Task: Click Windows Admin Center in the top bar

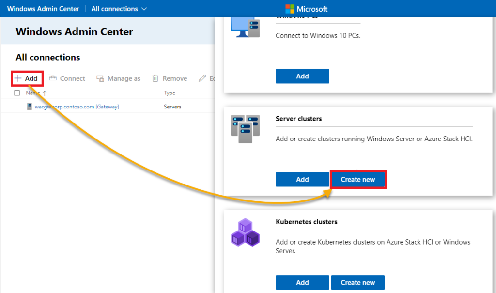Action: click(x=43, y=8)
